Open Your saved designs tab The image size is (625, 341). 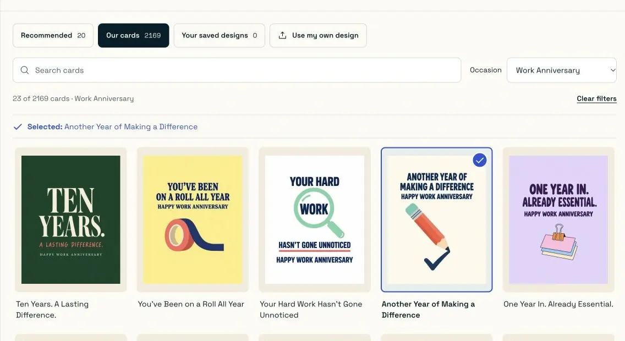click(219, 35)
